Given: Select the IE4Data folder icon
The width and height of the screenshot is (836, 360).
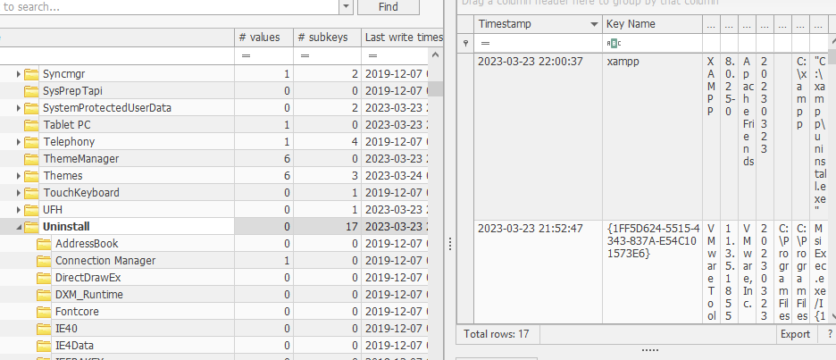Looking at the screenshot, I should tap(45, 345).
